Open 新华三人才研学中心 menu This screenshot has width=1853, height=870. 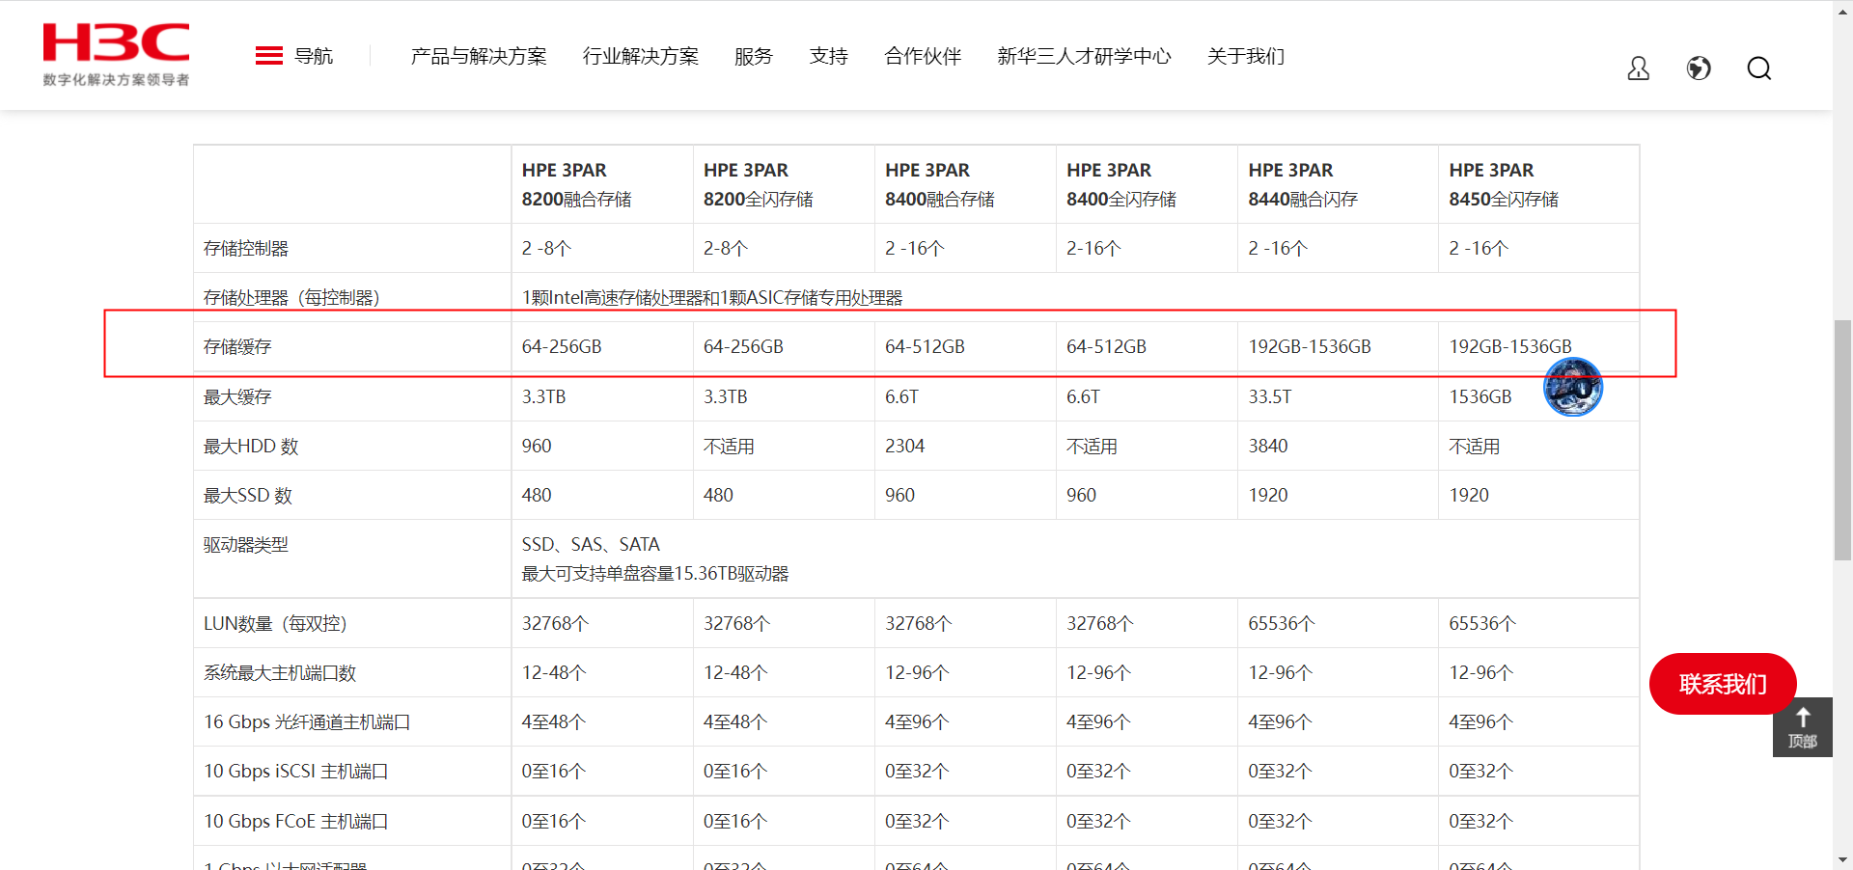coord(1085,56)
